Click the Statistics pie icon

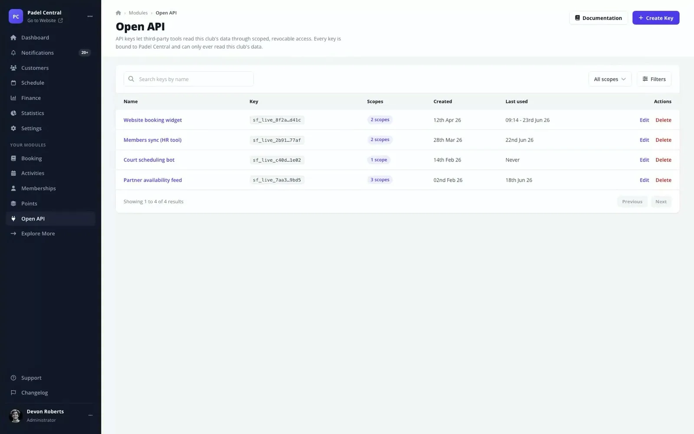point(13,113)
